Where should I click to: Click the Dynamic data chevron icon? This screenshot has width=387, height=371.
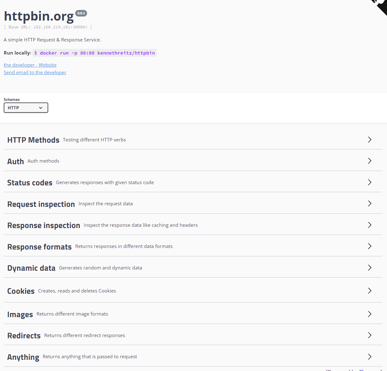tap(370, 268)
